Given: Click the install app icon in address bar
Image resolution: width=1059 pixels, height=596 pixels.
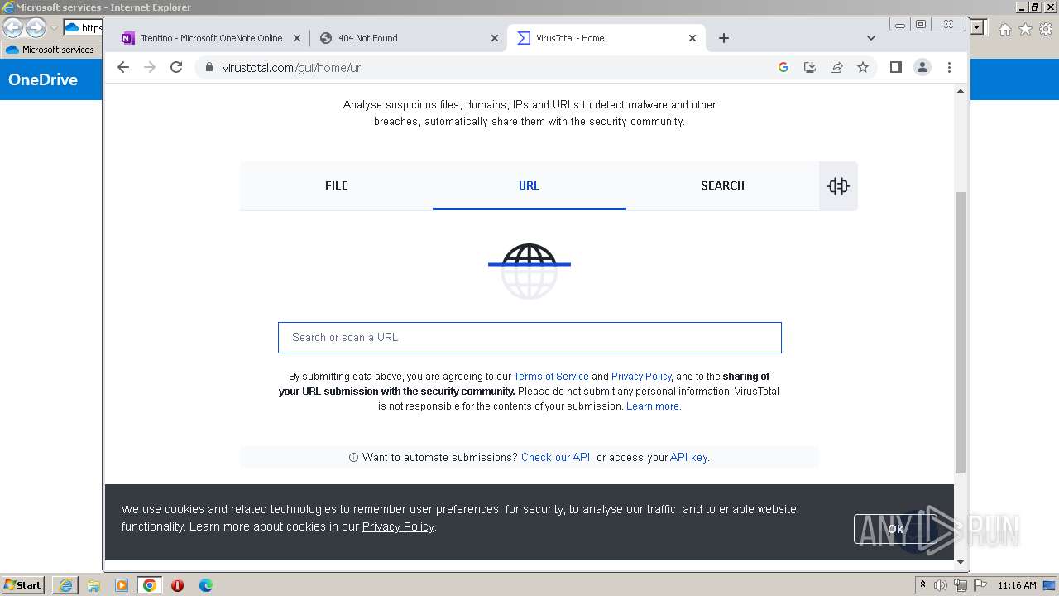Looking at the screenshot, I should tap(810, 67).
